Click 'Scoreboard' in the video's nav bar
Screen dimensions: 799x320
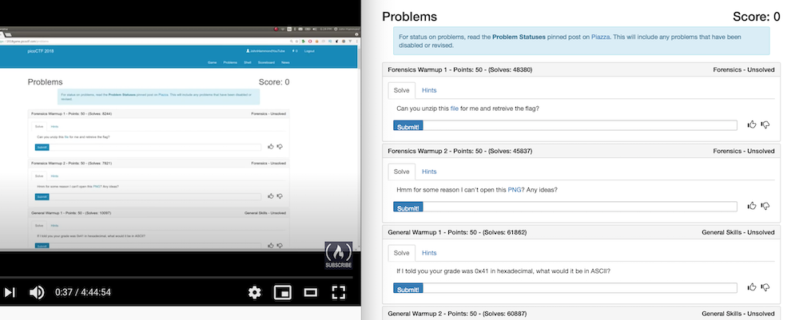click(x=266, y=62)
